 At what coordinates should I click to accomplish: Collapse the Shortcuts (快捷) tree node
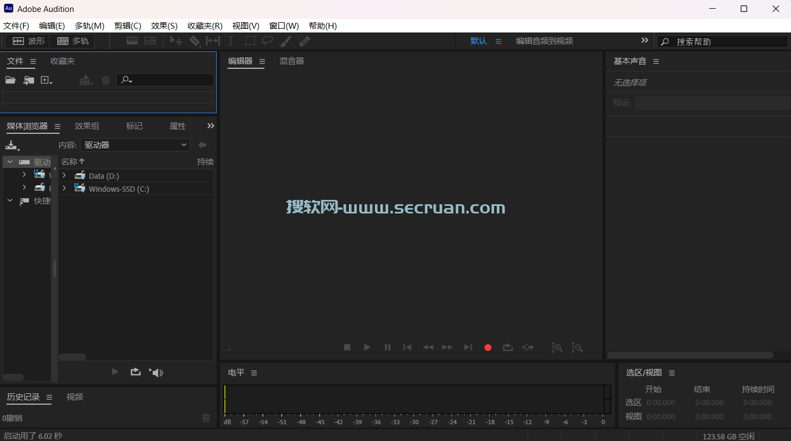point(10,200)
